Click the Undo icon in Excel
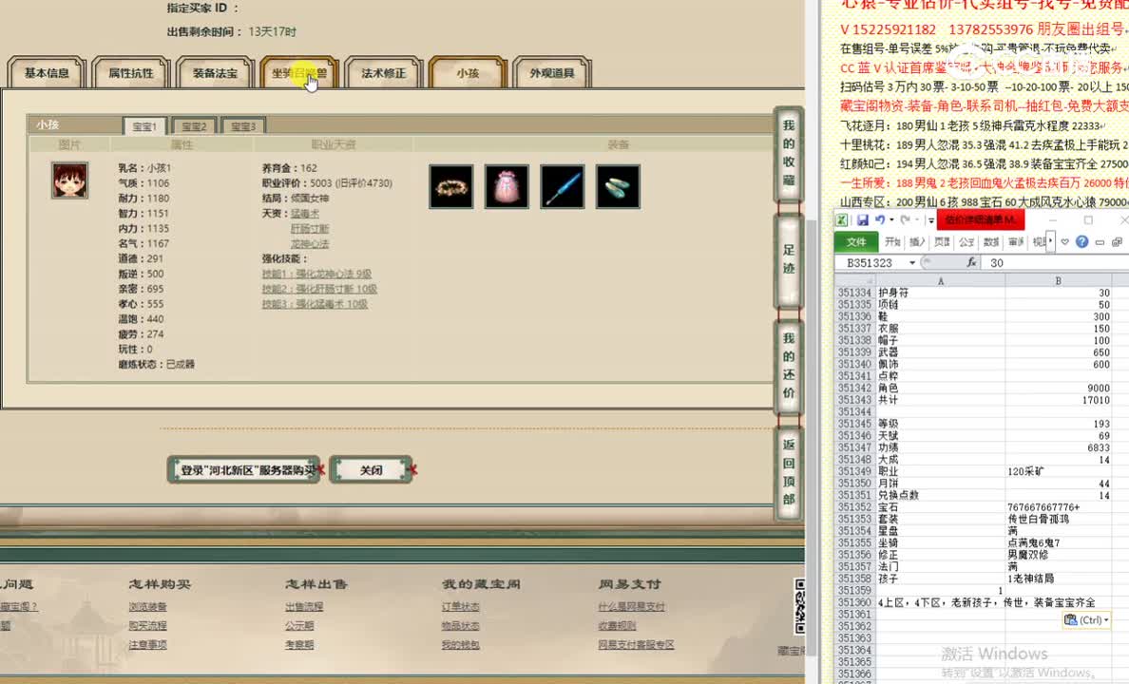The width and height of the screenshot is (1129, 684). pyautogui.click(x=879, y=219)
